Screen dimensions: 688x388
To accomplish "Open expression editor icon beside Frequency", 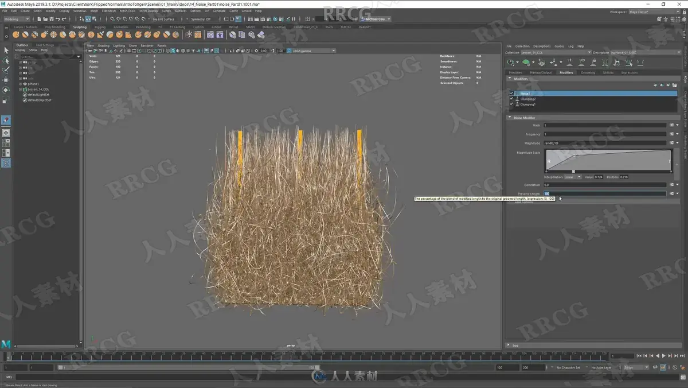I will coord(671,134).
